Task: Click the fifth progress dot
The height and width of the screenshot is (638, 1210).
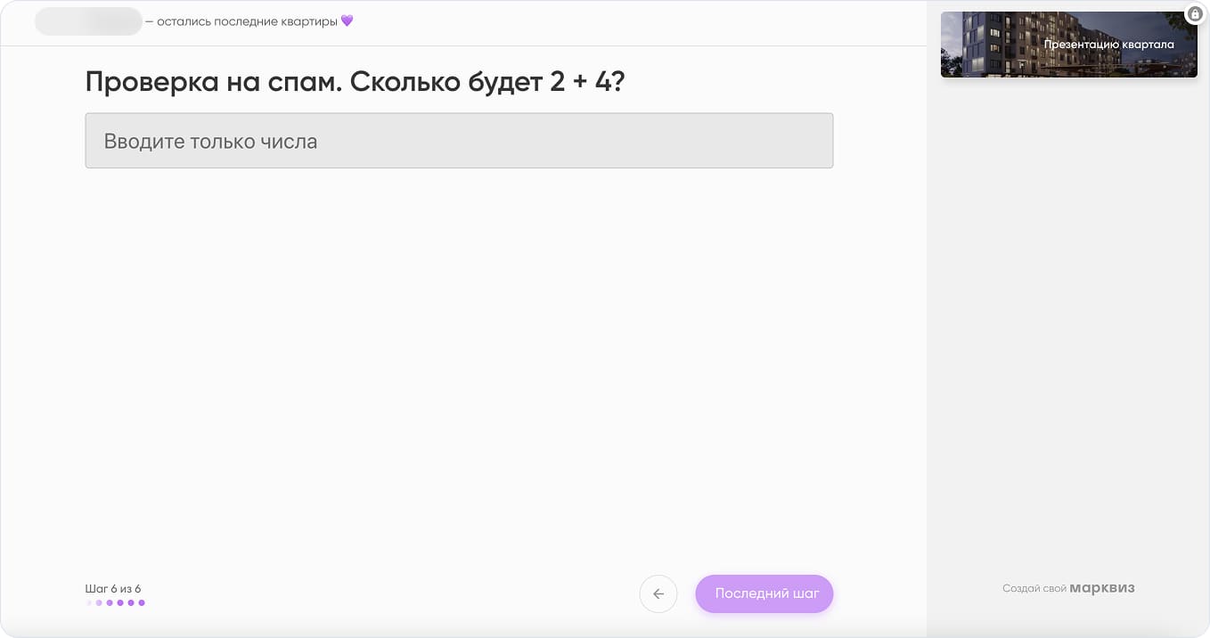Action: (131, 602)
